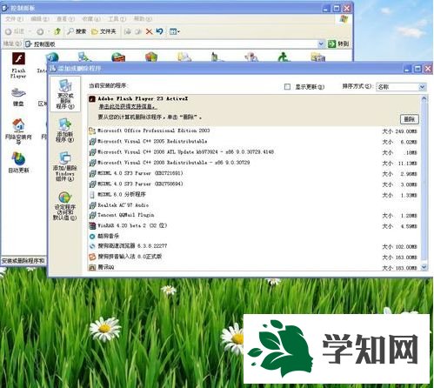Open the 工具 menu in Control Panel

(117, 19)
